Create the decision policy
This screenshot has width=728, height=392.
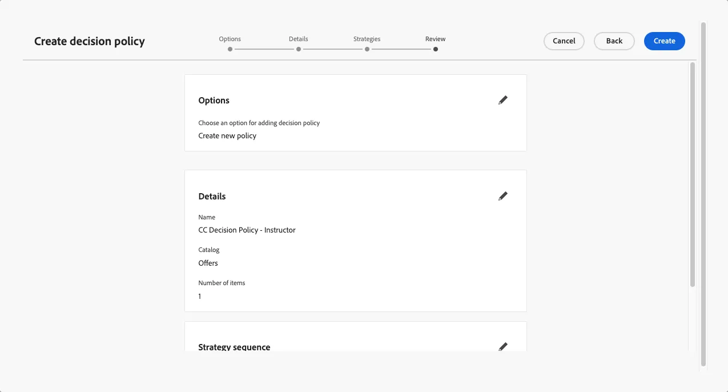pyautogui.click(x=665, y=41)
